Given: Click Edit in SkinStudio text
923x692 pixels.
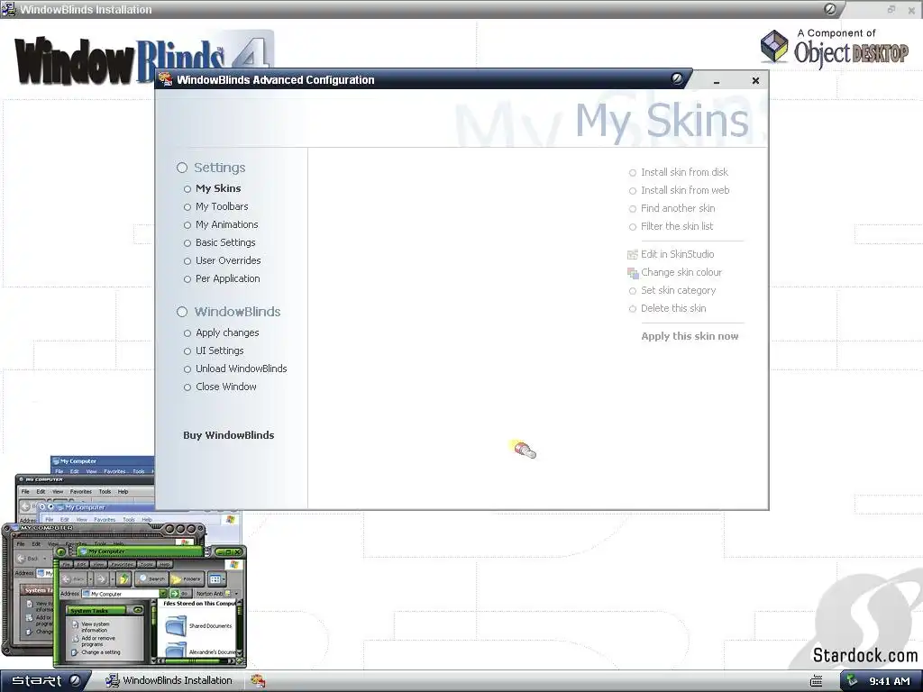Looking at the screenshot, I should (677, 254).
